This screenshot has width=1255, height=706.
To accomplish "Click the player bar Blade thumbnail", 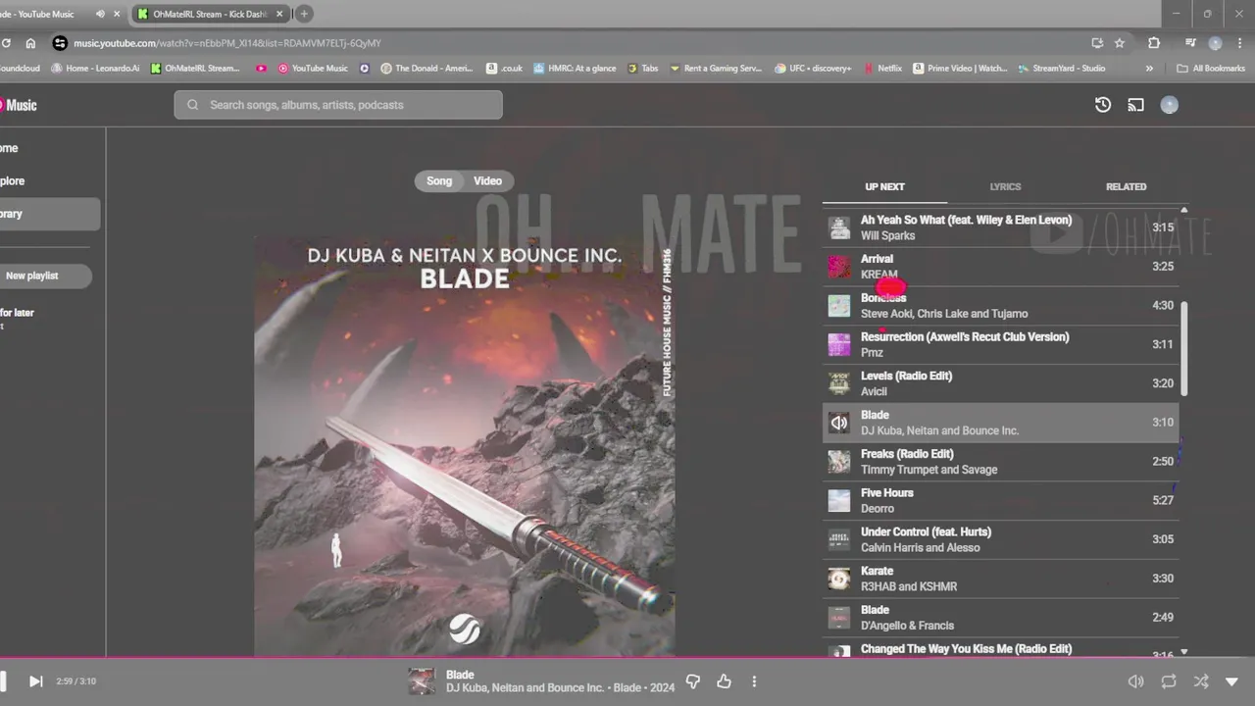I will coord(422,681).
